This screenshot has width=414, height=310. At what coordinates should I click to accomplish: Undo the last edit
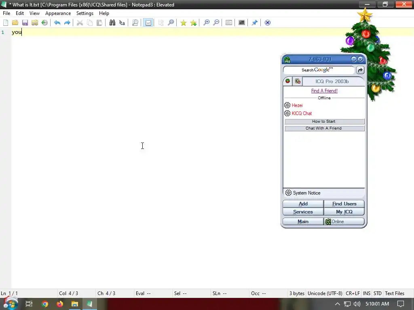(x=57, y=23)
